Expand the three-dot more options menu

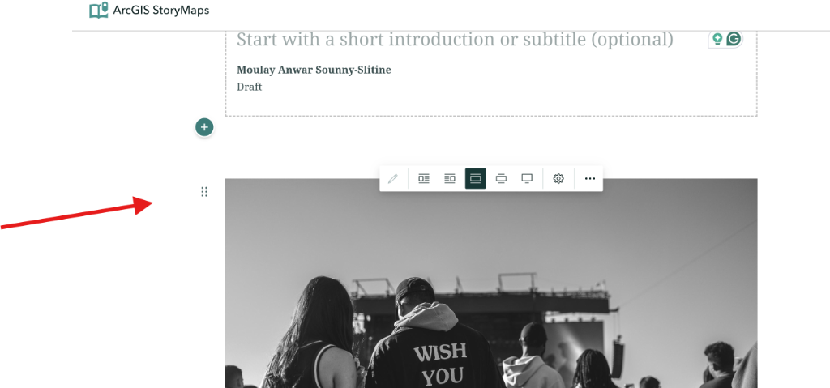[590, 178]
